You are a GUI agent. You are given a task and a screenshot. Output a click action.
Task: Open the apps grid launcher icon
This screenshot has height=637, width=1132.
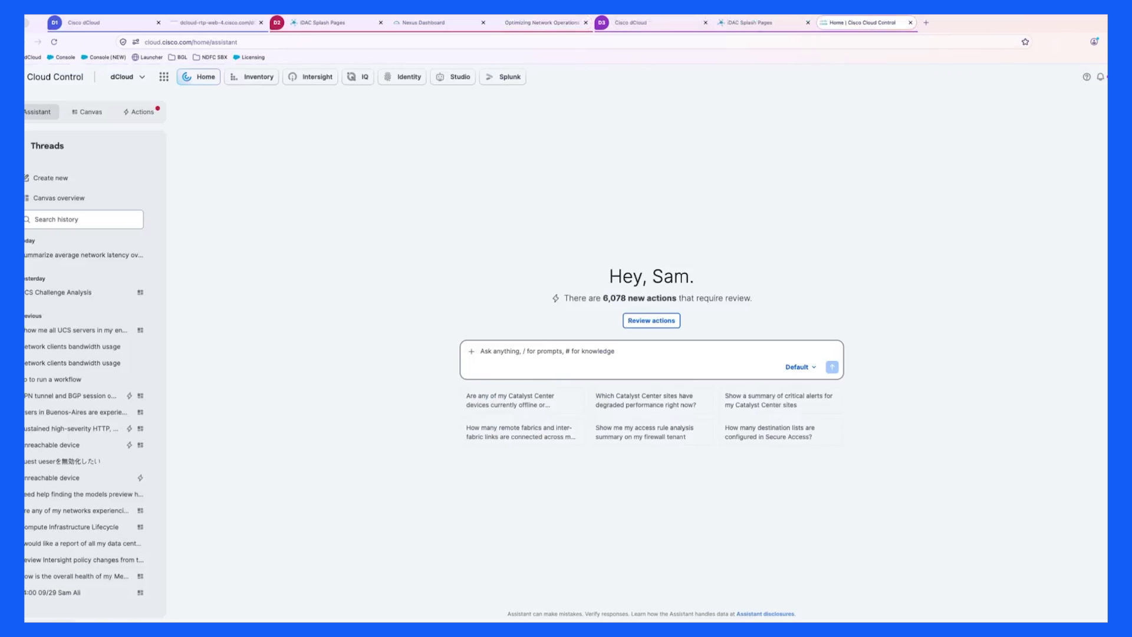click(x=164, y=77)
